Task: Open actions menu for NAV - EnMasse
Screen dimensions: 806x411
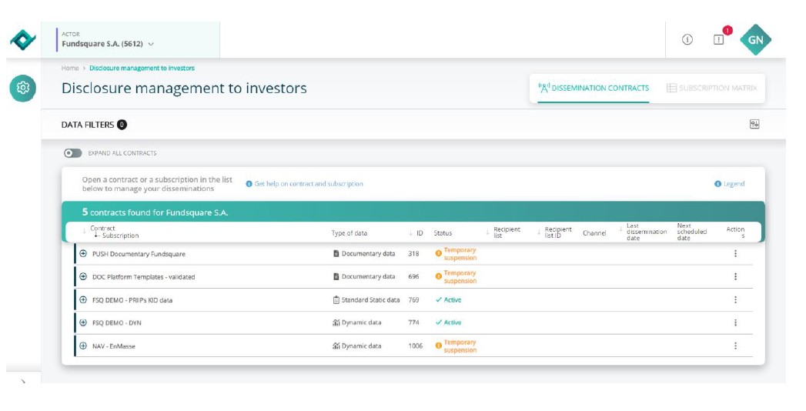Action: tap(735, 346)
